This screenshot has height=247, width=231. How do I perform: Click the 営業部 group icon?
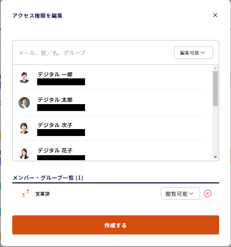click(26, 194)
